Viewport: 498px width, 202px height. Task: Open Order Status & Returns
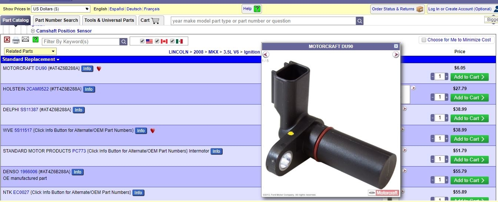(x=398, y=9)
